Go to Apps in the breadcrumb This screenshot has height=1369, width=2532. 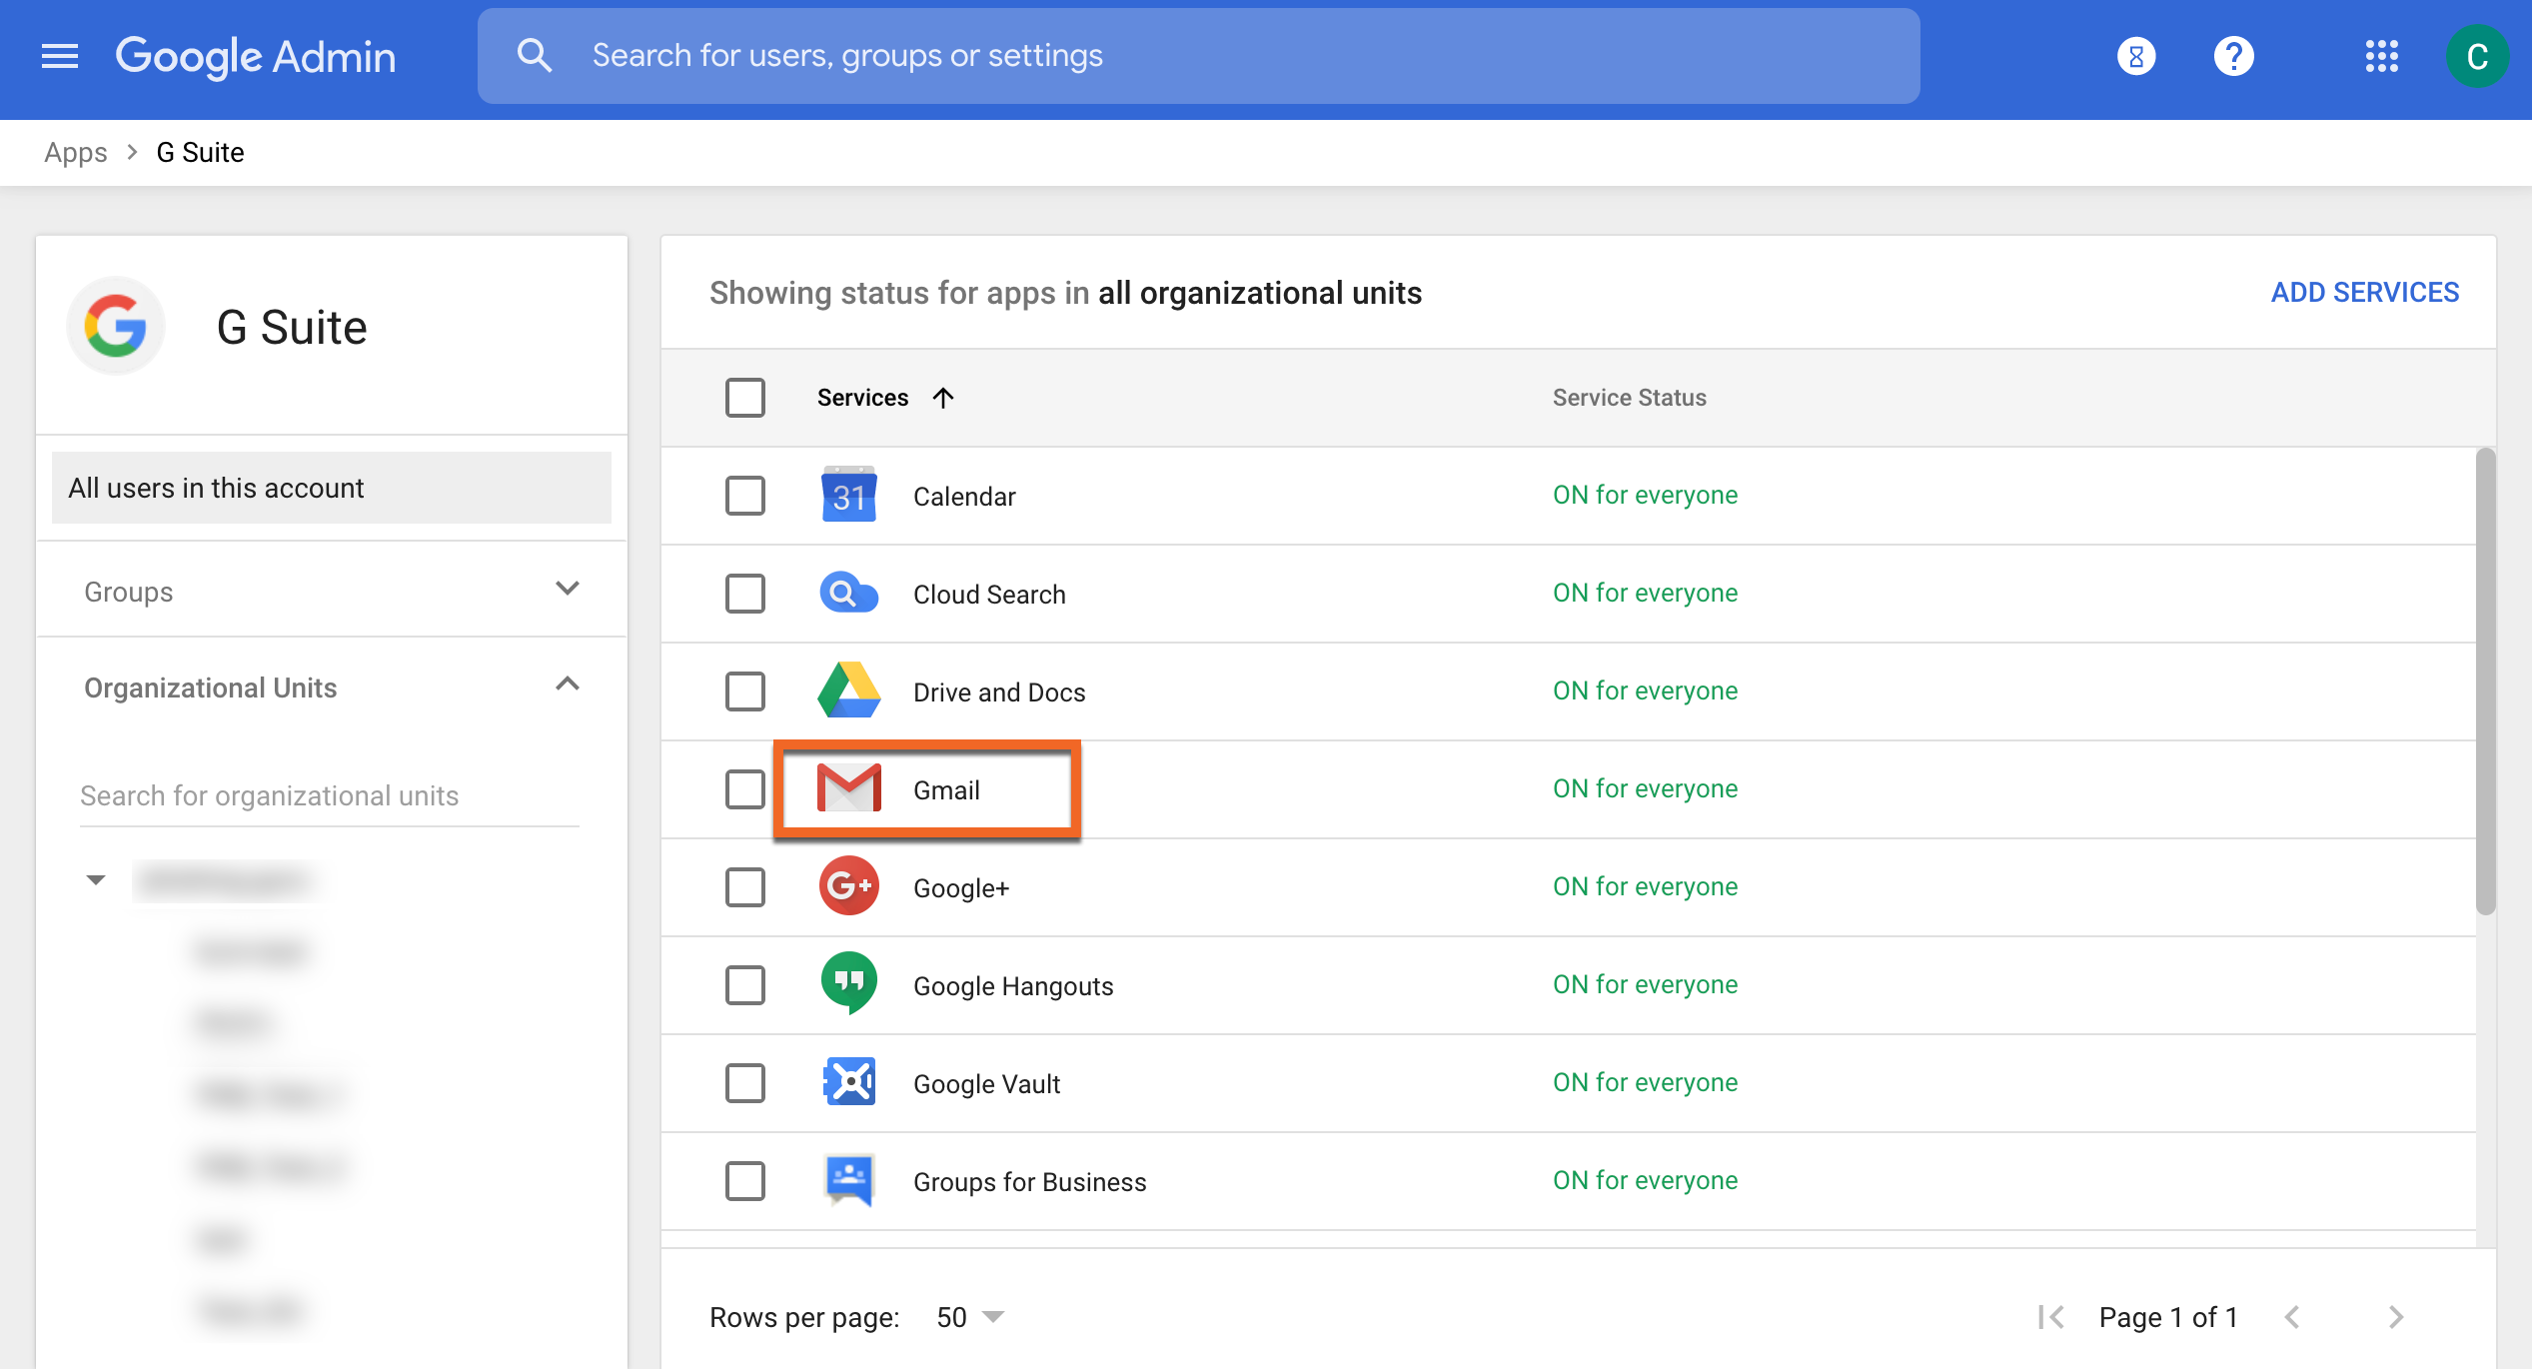(75, 153)
